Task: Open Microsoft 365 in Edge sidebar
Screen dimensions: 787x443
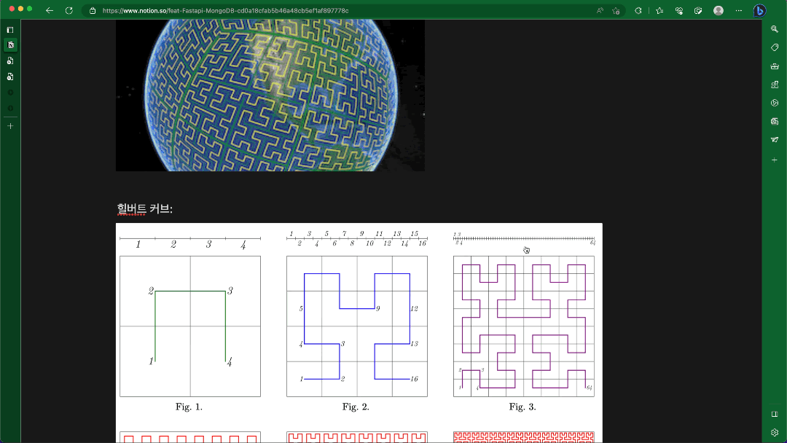Action: [x=775, y=103]
